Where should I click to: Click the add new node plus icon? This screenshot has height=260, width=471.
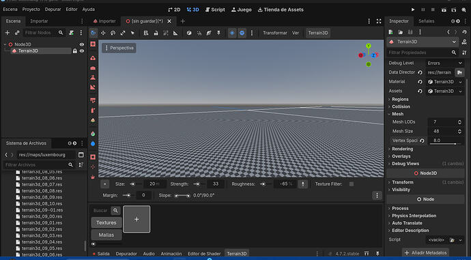8,33
